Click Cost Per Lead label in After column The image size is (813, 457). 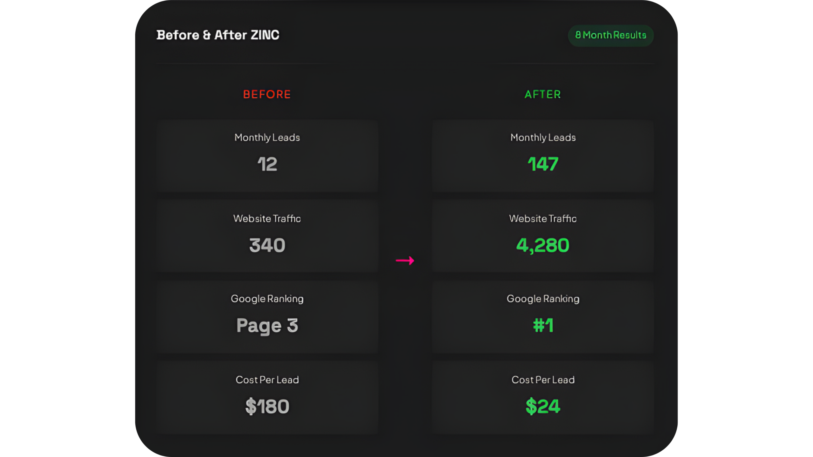[x=543, y=380]
